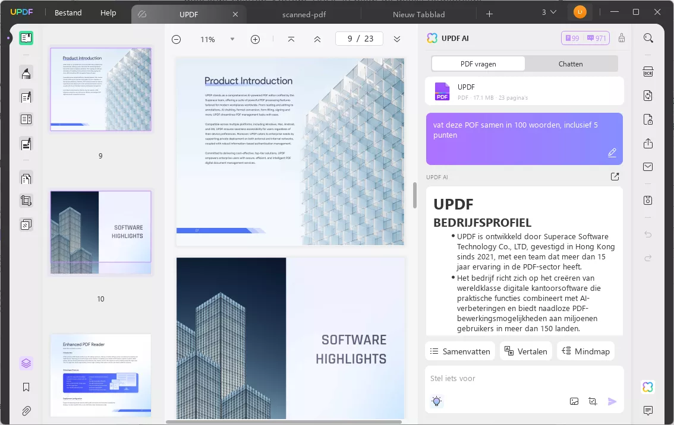This screenshot has width=674, height=425.
Task: Expand the open tabs count dropdown
Action: click(549, 12)
